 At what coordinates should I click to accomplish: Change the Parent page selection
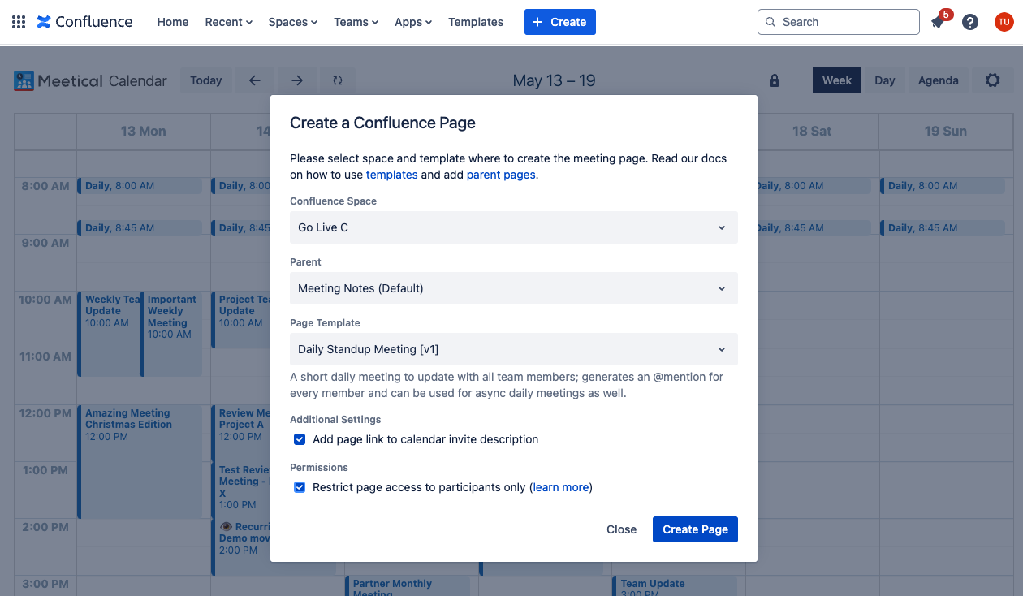(x=513, y=288)
